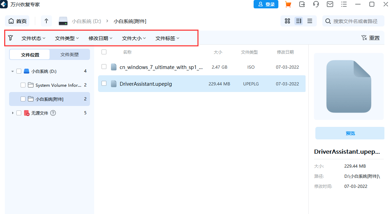Check the 小白系统 (D:) drive checkbox
390x214 pixels.
click(x=18, y=71)
